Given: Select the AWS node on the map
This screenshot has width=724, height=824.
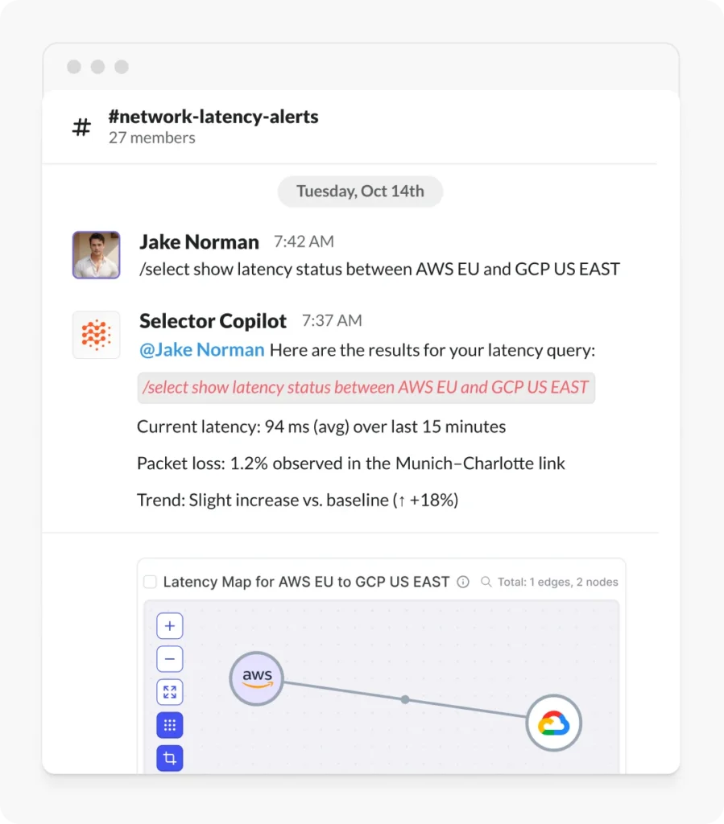Looking at the screenshot, I should tap(256, 678).
